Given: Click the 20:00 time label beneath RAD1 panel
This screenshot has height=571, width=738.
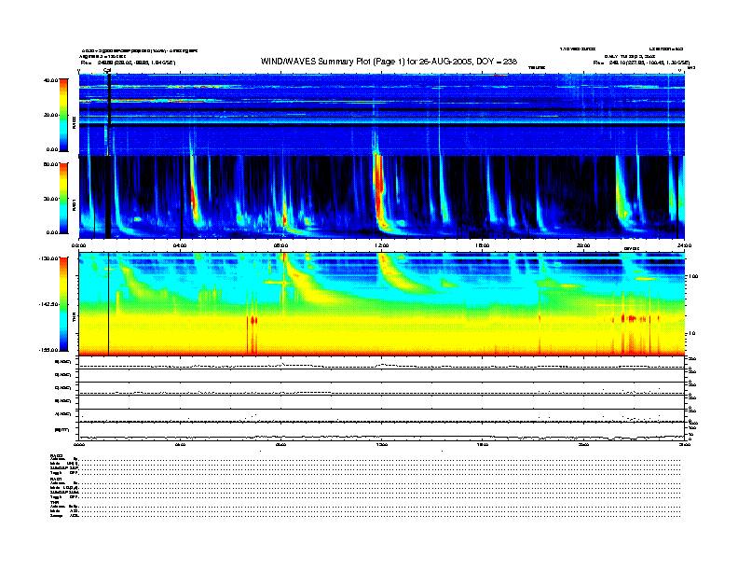Looking at the screenshot, I should (x=583, y=245).
